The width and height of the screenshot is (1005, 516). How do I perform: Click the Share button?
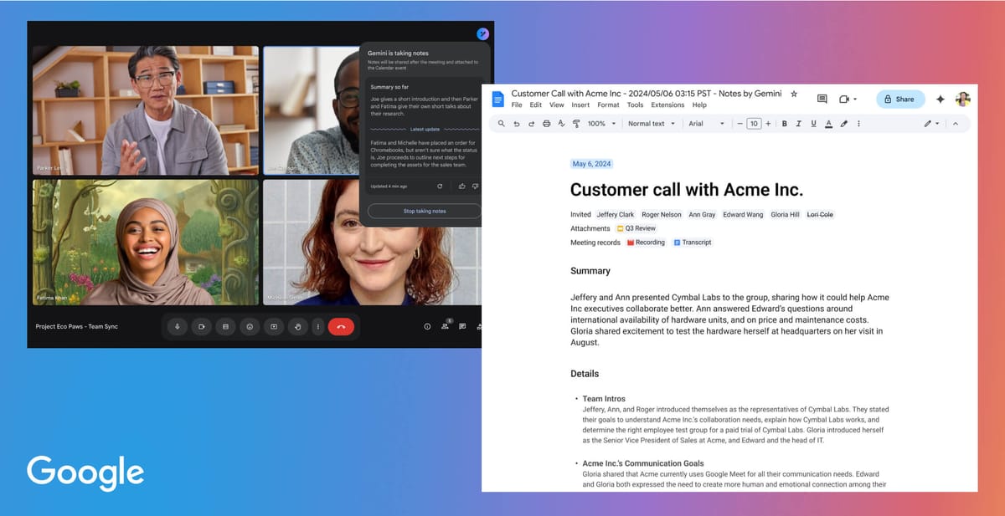[x=900, y=99]
